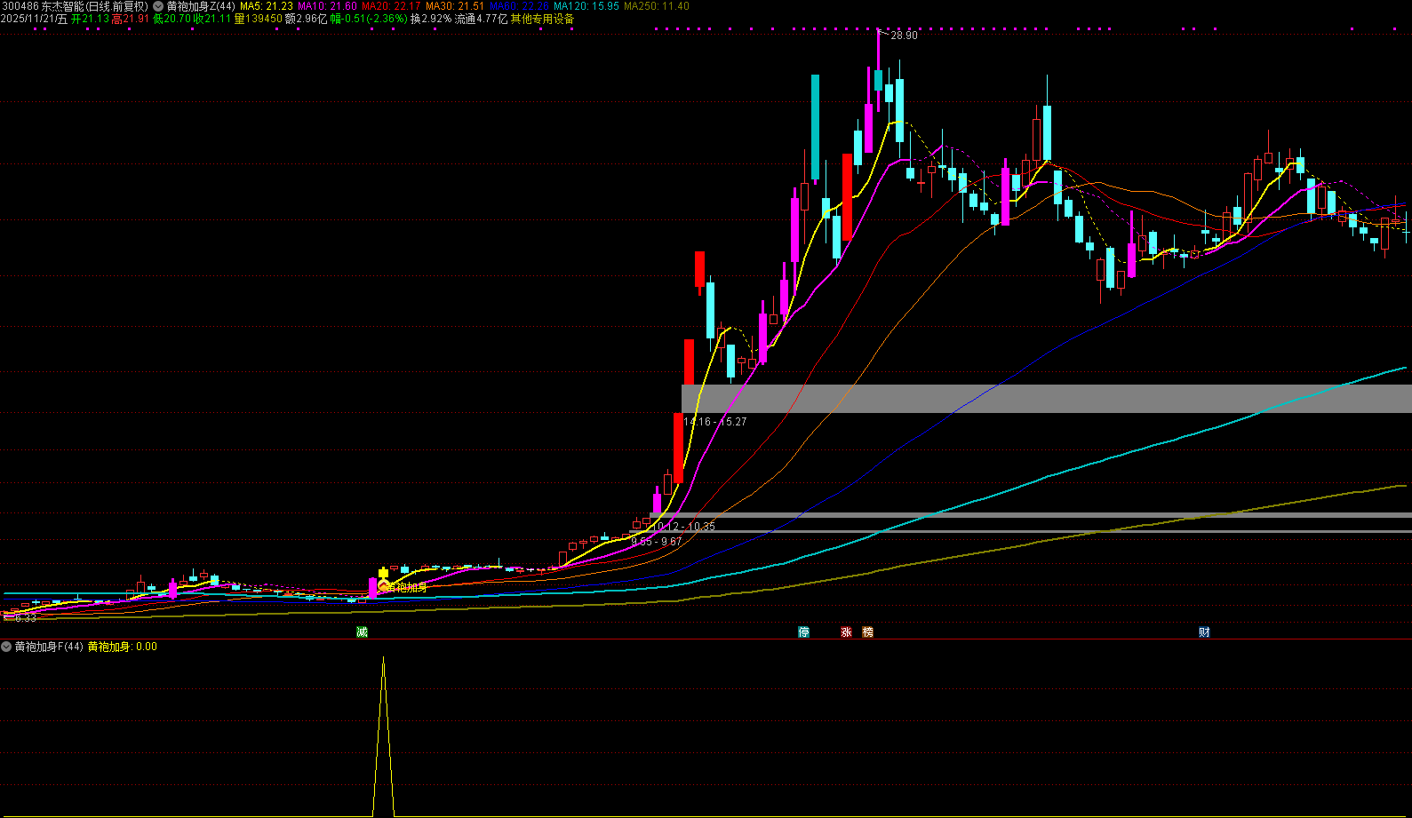
Task: Click the 28.90 peak price label
Action: click(904, 36)
